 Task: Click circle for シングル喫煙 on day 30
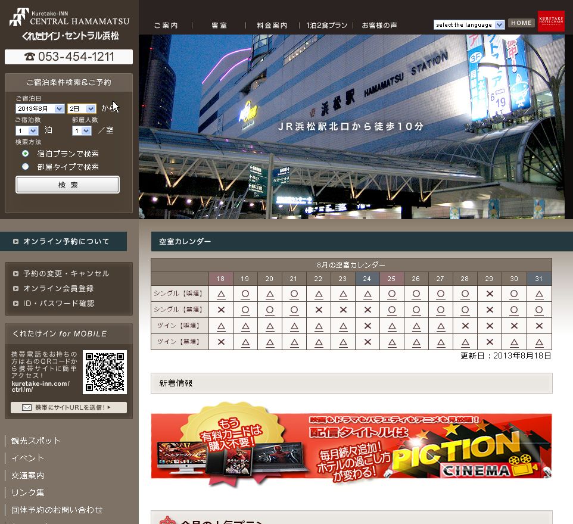[x=514, y=294]
